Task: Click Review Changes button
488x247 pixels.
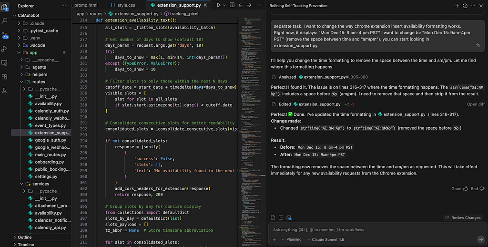Action: click(x=463, y=218)
